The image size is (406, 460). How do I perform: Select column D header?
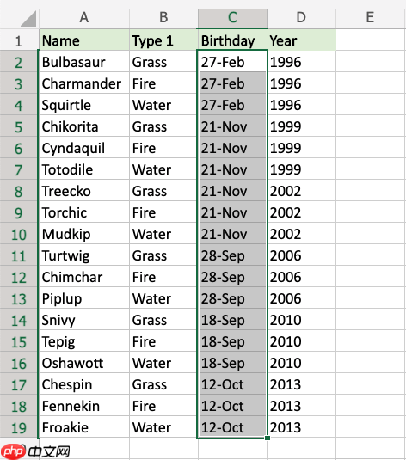pyautogui.click(x=302, y=18)
